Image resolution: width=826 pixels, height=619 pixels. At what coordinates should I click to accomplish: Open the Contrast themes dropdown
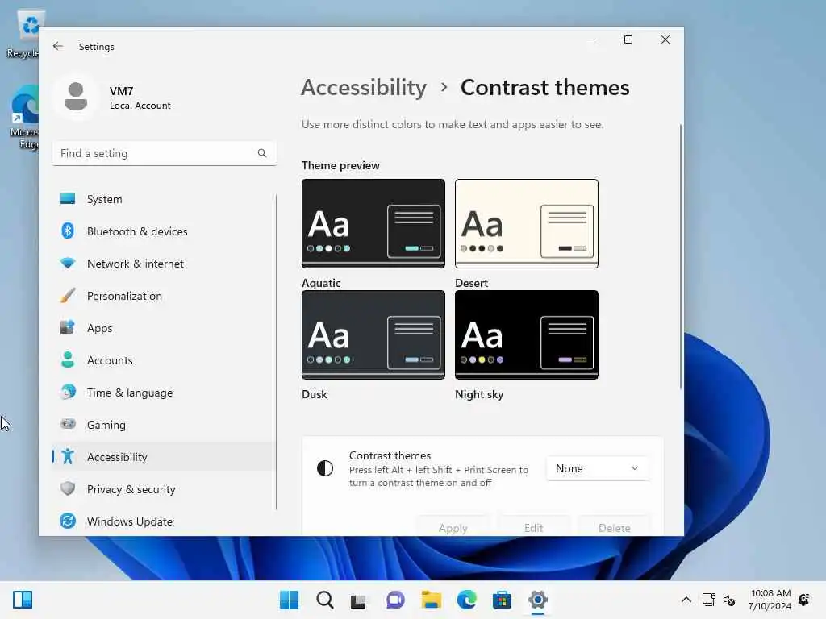tap(597, 468)
